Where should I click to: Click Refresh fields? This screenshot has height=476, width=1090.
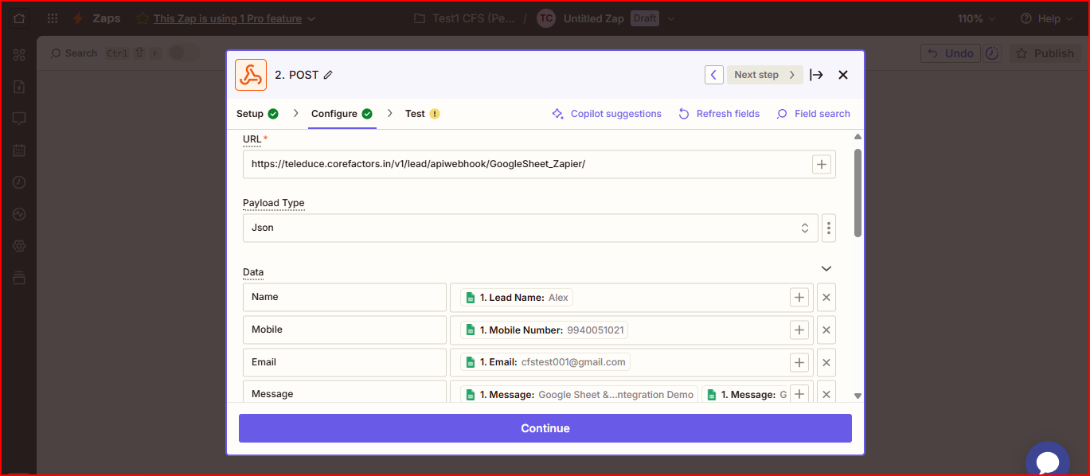click(719, 114)
